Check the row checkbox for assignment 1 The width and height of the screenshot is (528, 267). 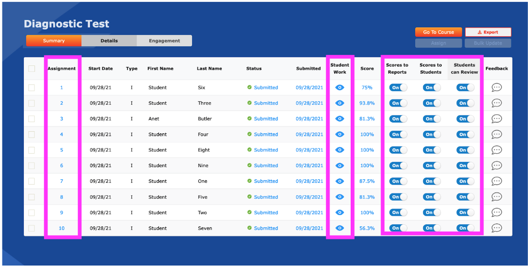31,88
